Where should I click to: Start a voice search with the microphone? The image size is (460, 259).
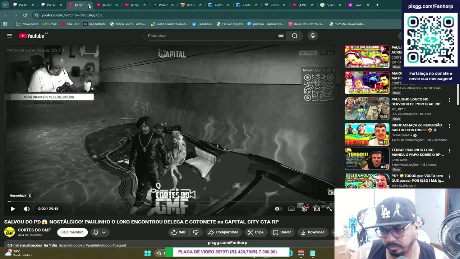coord(312,36)
